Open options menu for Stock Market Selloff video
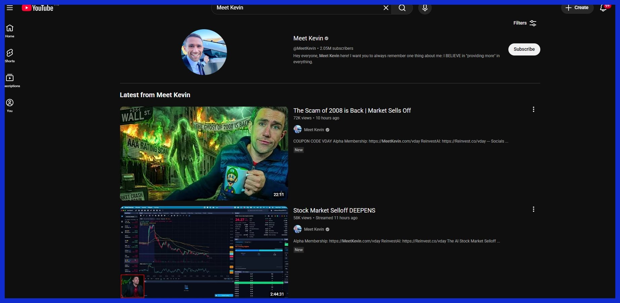Image resolution: width=620 pixels, height=303 pixels. pos(533,209)
